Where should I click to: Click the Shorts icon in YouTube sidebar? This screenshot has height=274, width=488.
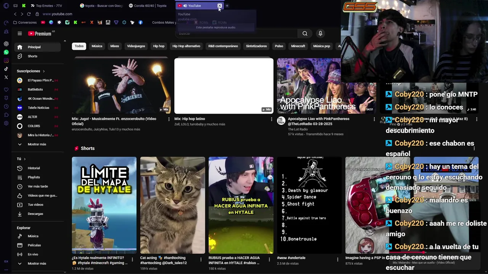20,56
